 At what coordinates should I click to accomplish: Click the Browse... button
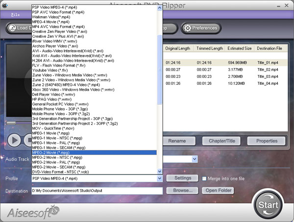[x=182, y=191]
